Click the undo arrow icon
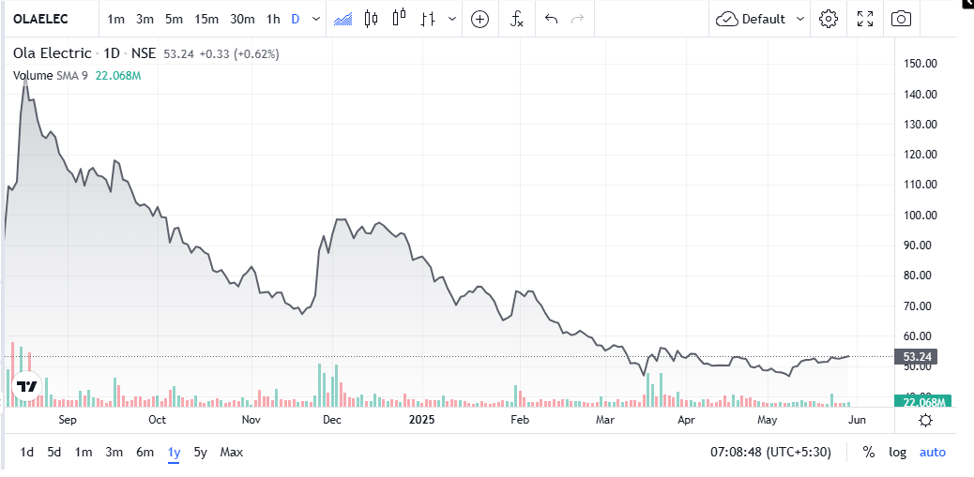The height and width of the screenshot is (477, 974). point(551,20)
